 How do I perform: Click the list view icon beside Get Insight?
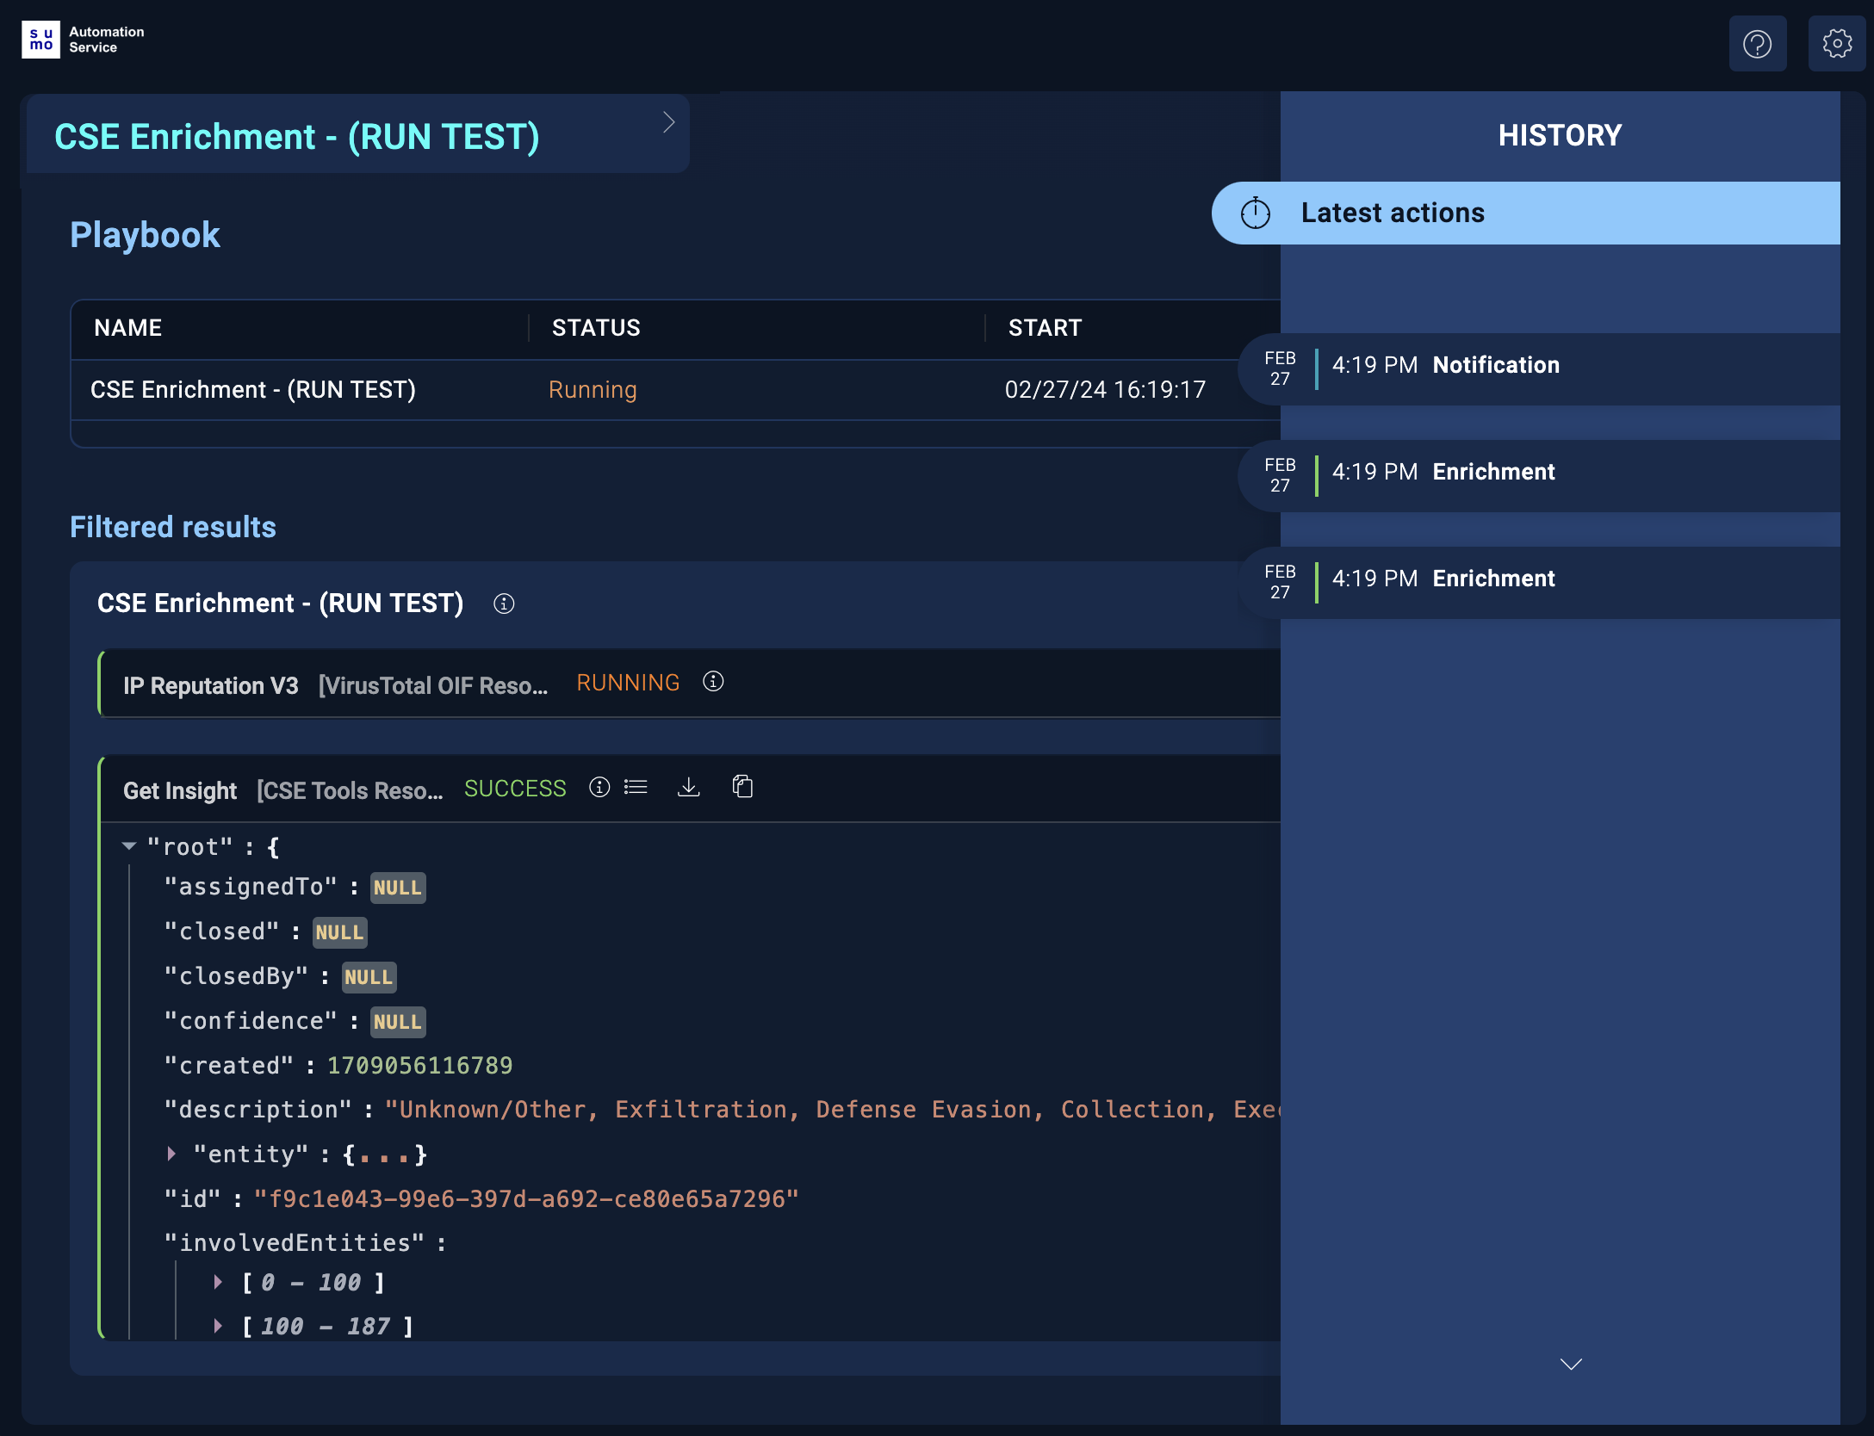[x=636, y=787]
